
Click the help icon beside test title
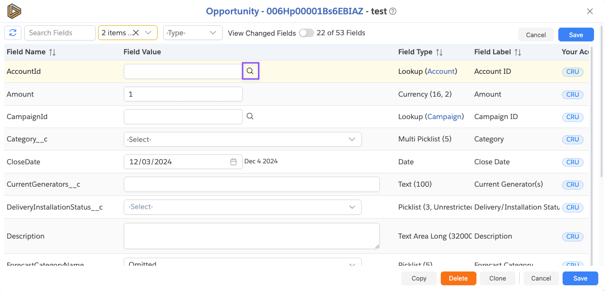click(x=393, y=11)
